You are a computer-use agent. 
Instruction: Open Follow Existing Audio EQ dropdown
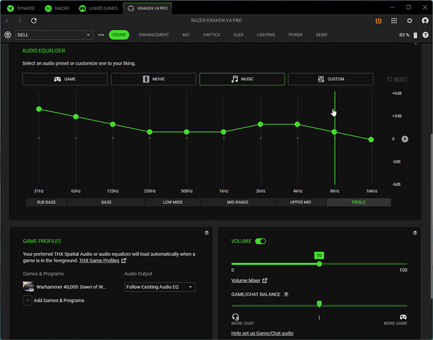[x=160, y=287]
